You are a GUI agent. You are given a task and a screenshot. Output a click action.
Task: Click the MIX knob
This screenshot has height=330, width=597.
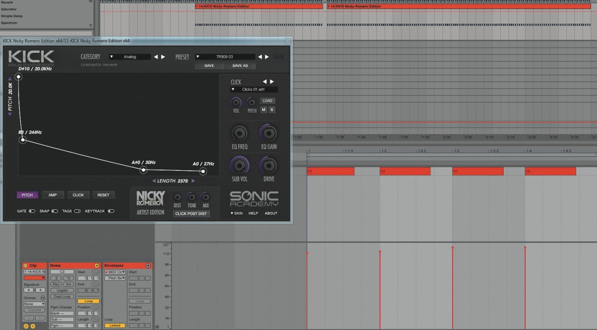pos(205,197)
